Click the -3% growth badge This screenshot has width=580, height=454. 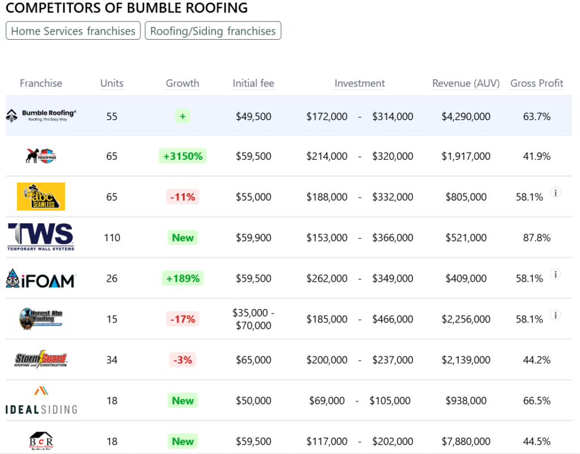click(183, 360)
